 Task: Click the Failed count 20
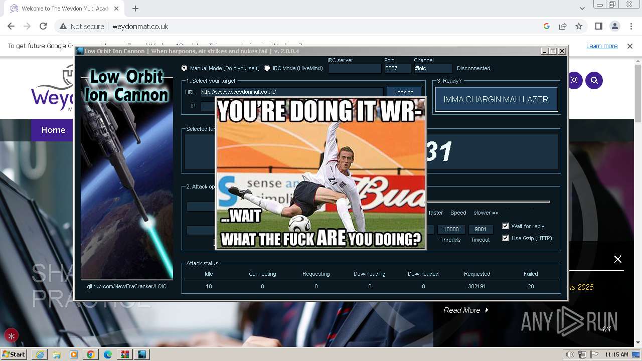click(531, 286)
